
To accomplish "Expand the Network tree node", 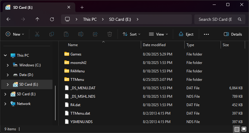I will point(5,104).
